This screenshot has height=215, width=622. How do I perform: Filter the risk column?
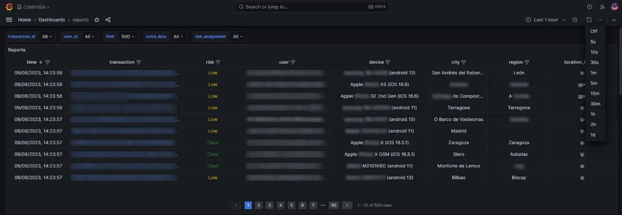tap(218, 62)
